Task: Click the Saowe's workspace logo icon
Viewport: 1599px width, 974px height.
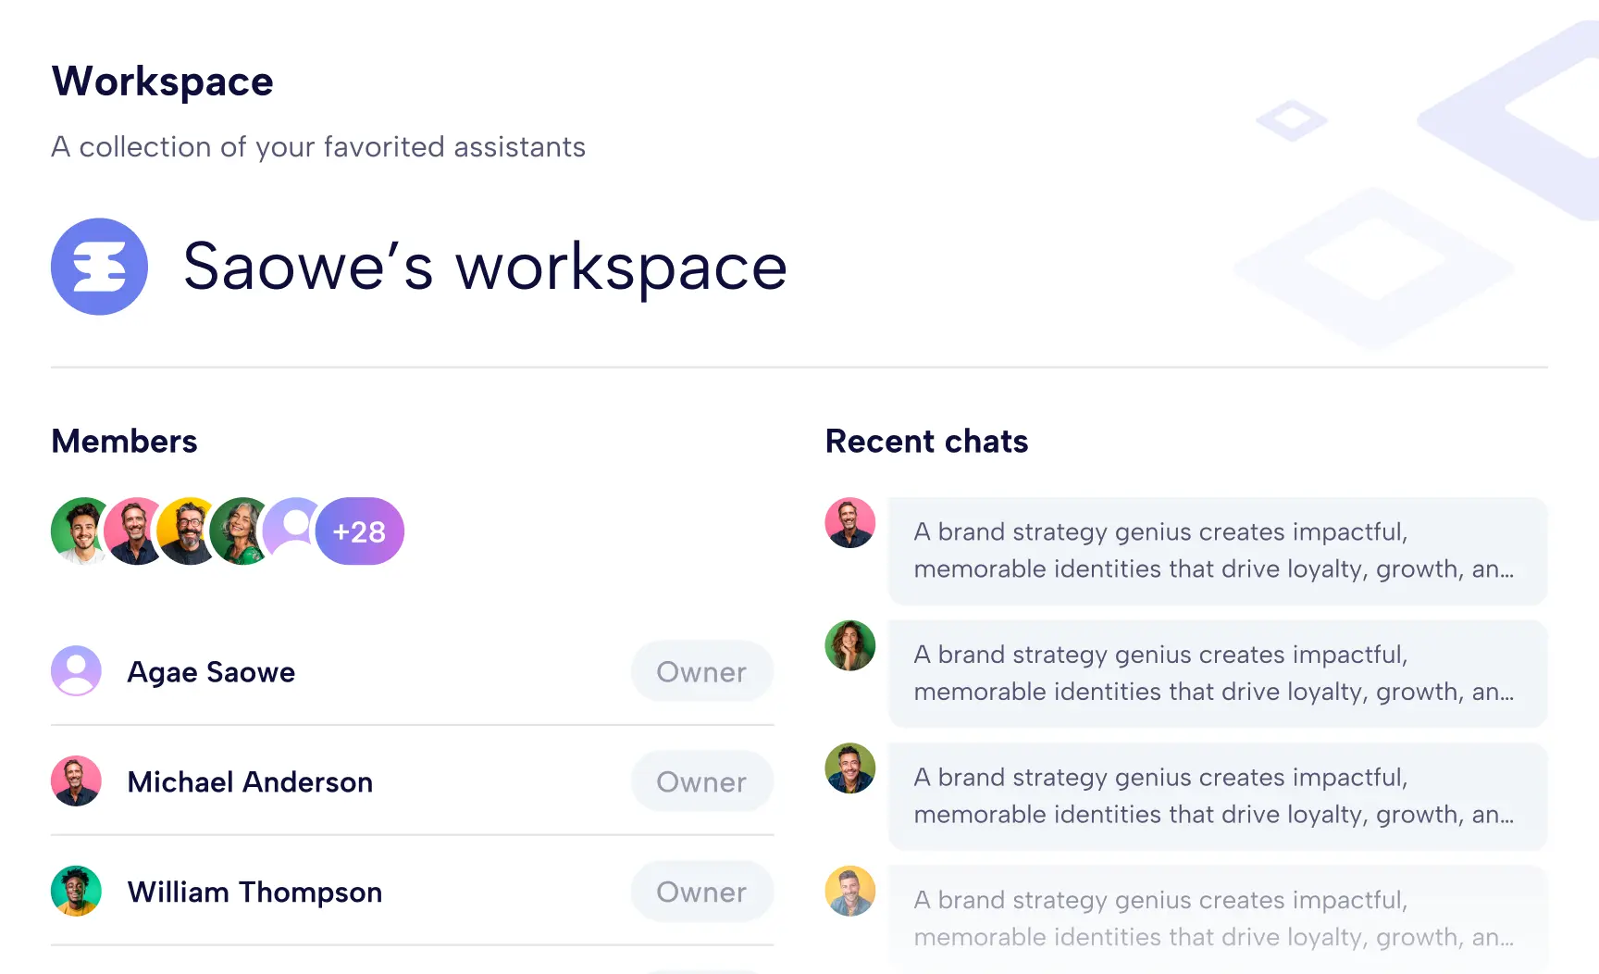Action: click(x=99, y=267)
